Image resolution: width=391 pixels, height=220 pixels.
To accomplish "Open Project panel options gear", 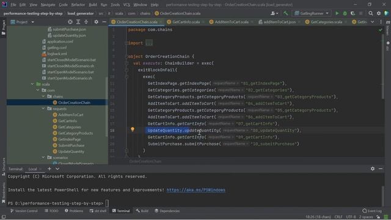I will (x=96, y=22).
